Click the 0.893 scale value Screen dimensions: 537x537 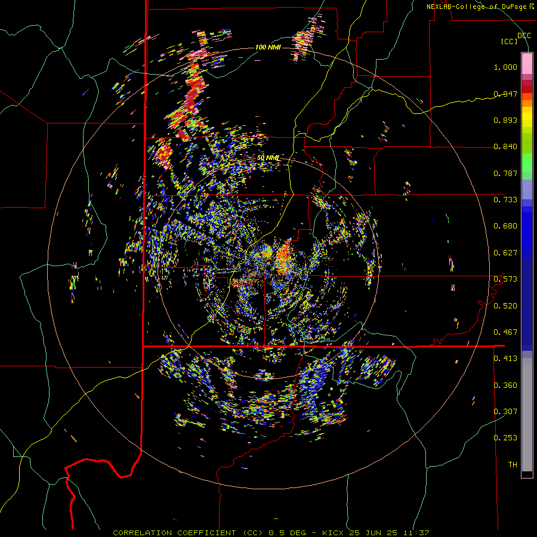[x=505, y=120]
